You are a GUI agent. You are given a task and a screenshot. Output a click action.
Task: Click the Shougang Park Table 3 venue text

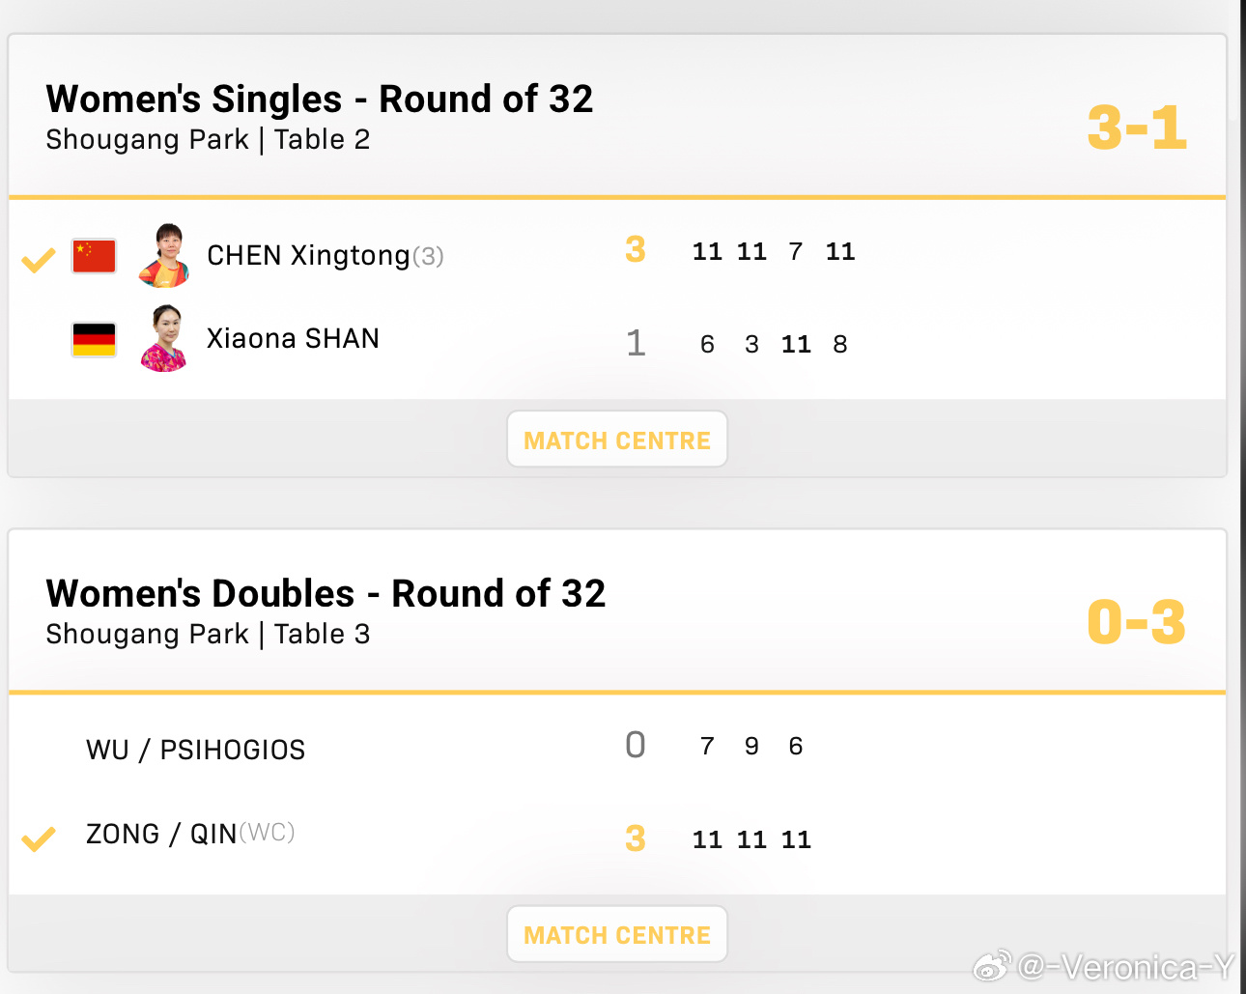tap(208, 635)
